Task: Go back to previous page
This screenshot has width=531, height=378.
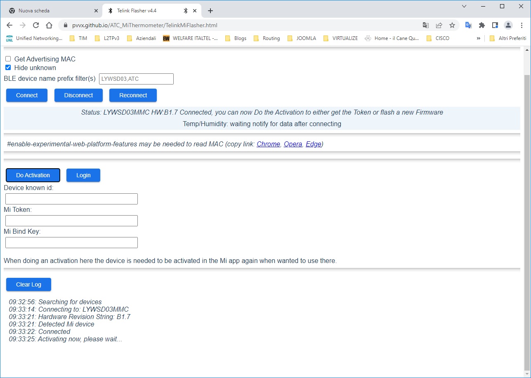Action: 9,25
